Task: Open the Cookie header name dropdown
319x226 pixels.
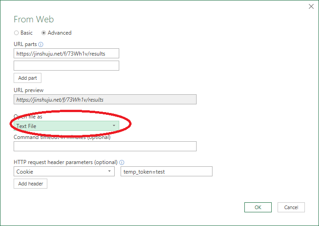Action: pos(64,171)
